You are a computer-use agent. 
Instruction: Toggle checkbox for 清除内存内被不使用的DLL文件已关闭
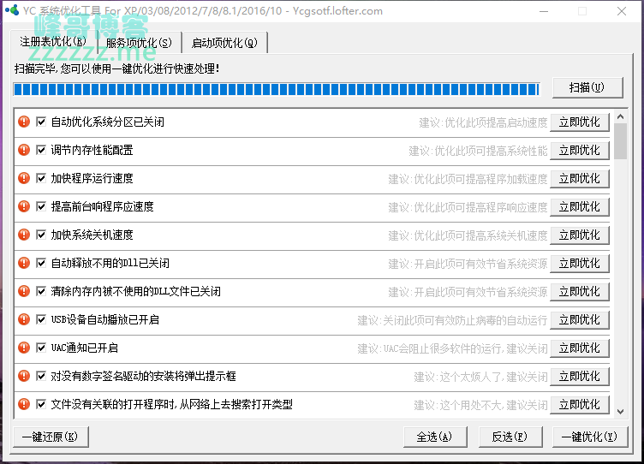click(x=41, y=291)
